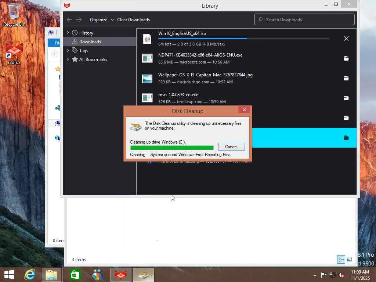Show NDP471 installer in its folder
This screenshot has width=376, height=282.
point(346,58)
